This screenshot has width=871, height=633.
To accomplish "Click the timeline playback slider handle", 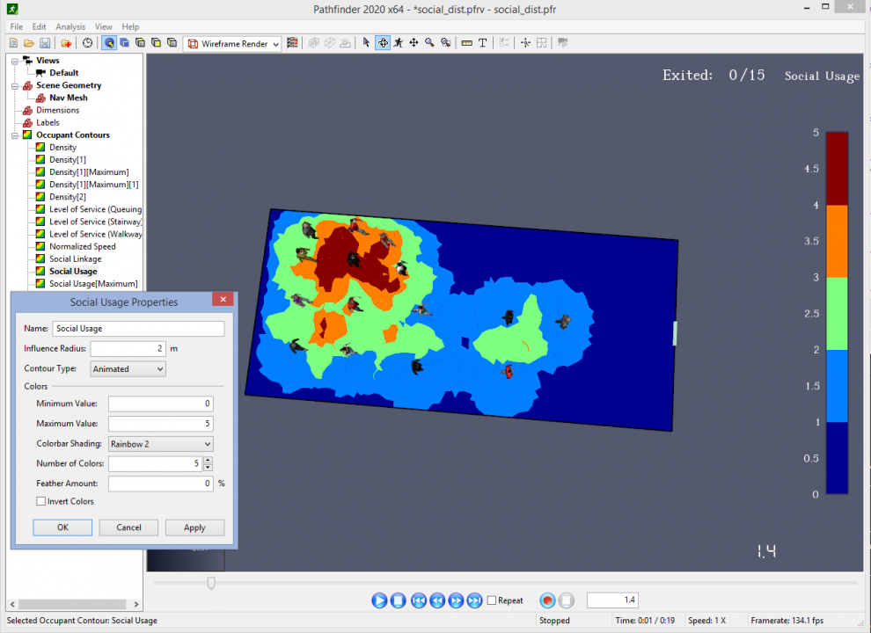I will point(211,582).
